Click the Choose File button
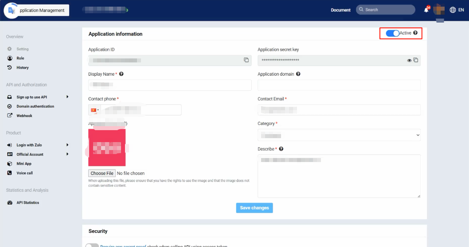The width and height of the screenshot is (469, 247). coord(102,174)
